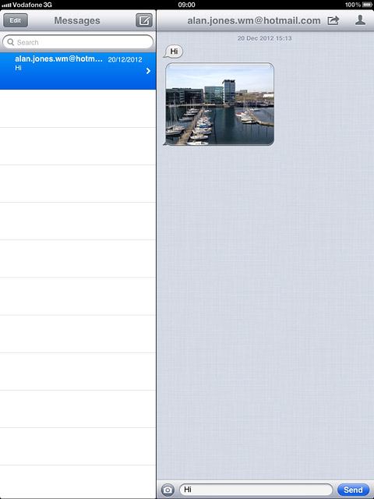Tap the Hi message bubble
The height and width of the screenshot is (499, 374).
coord(174,51)
